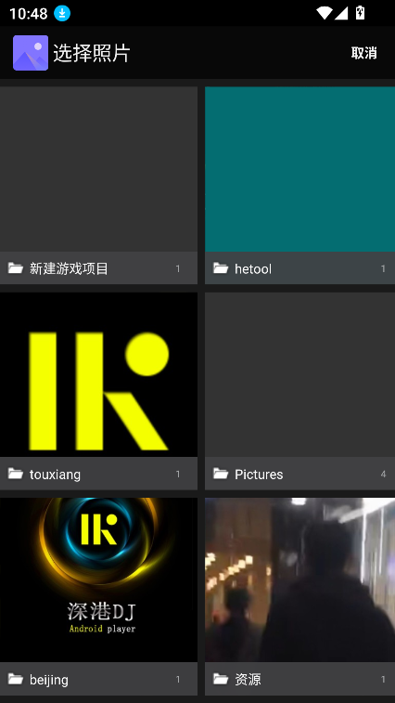Open the Pictures album label
This screenshot has width=395, height=703.
(259, 474)
